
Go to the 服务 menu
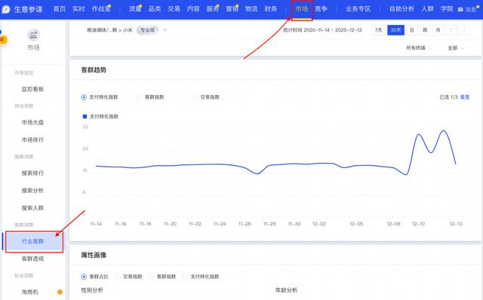click(213, 9)
